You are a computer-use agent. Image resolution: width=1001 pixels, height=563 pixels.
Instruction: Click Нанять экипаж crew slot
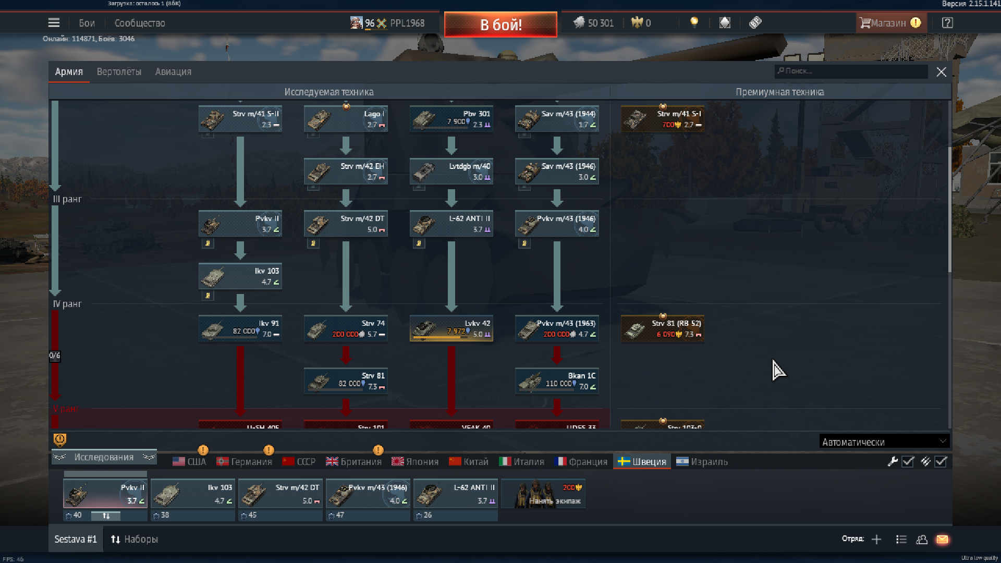coord(543,494)
